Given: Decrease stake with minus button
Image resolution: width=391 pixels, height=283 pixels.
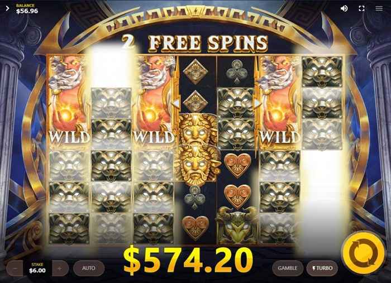Looking at the screenshot, I should point(15,268).
